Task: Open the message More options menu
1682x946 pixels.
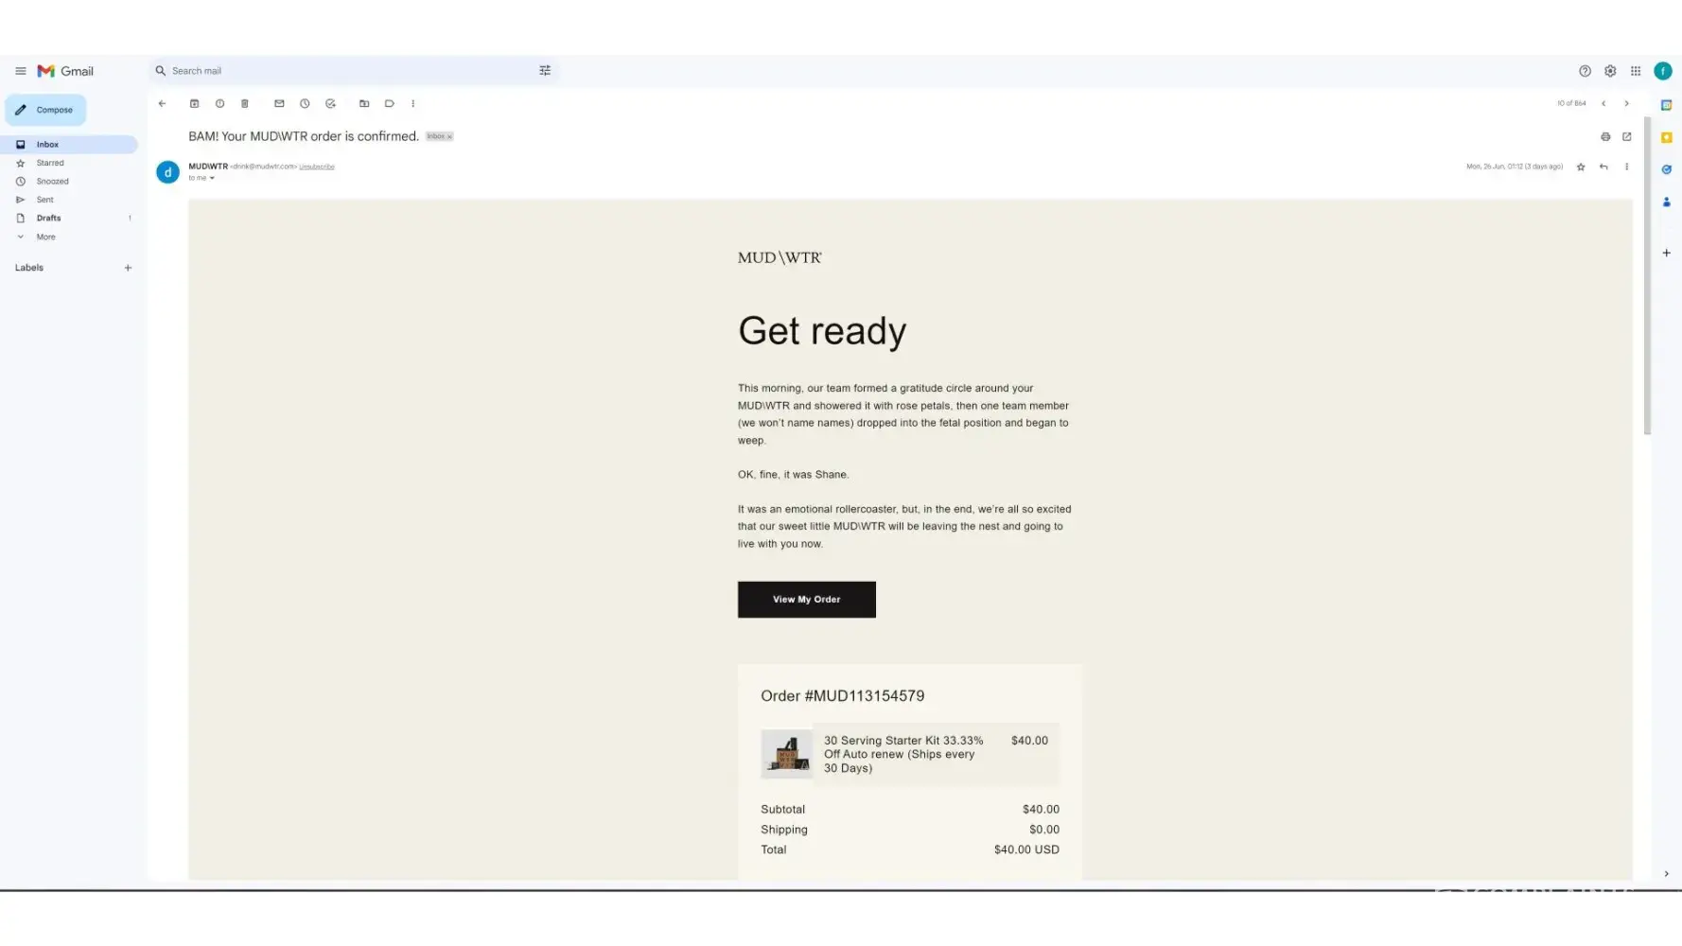Action: [1627, 167]
